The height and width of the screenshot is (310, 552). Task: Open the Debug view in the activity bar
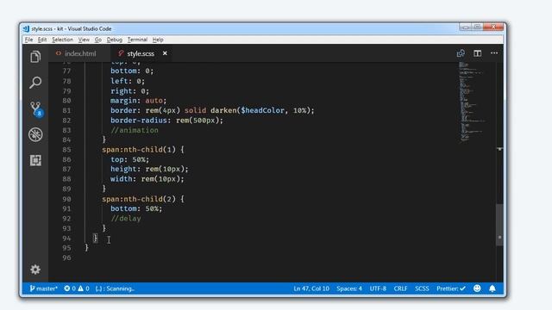click(35, 134)
